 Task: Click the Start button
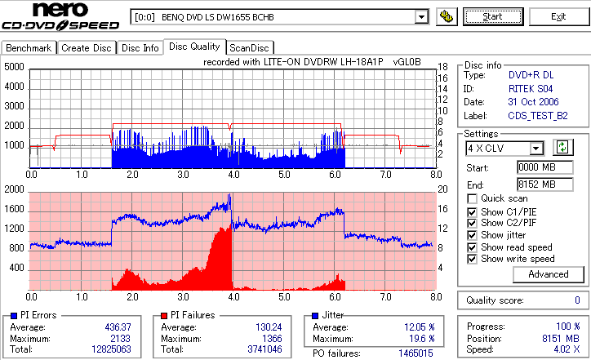pyautogui.click(x=493, y=16)
